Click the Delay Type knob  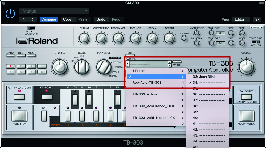click(x=211, y=43)
